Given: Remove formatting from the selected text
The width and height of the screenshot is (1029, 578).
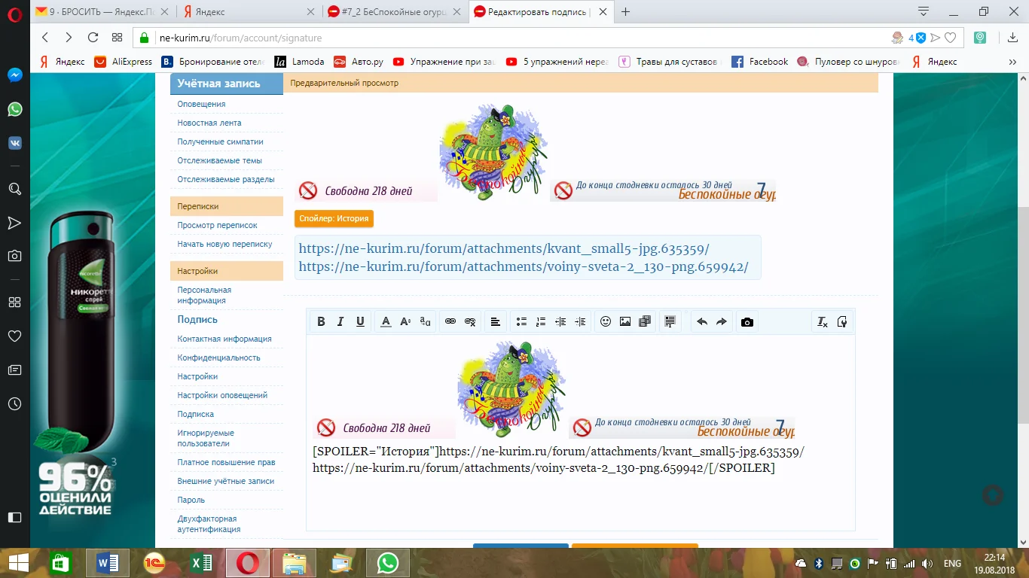Looking at the screenshot, I should (x=823, y=322).
